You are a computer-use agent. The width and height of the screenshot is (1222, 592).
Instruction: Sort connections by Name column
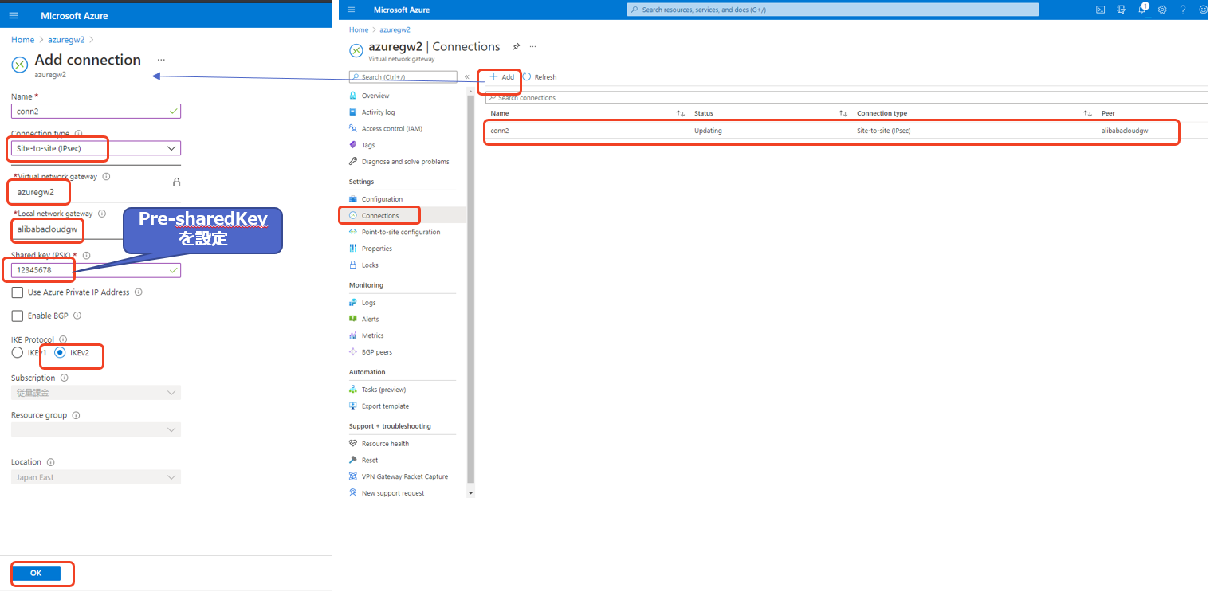click(x=680, y=113)
